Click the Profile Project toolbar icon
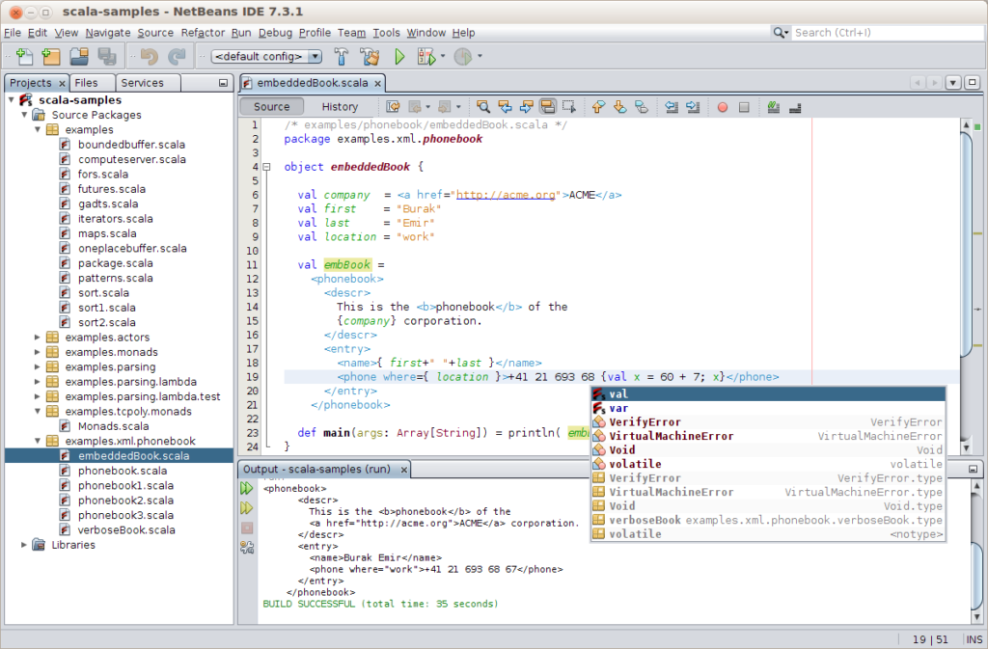The height and width of the screenshot is (649, 988). (x=462, y=56)
